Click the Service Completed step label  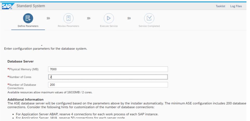(149, 26)
